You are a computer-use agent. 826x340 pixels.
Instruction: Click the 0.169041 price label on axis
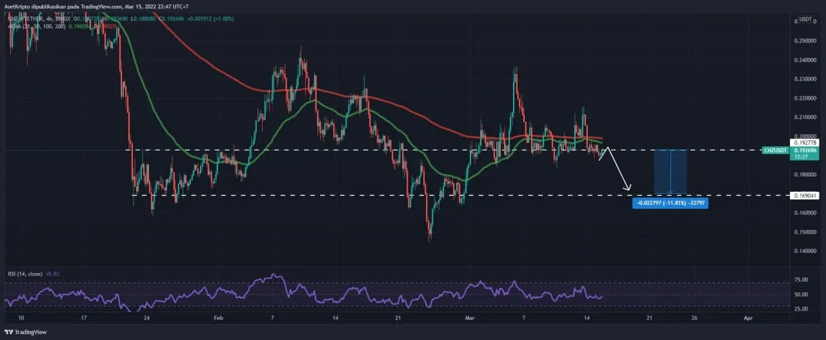(x=807, y=195)
